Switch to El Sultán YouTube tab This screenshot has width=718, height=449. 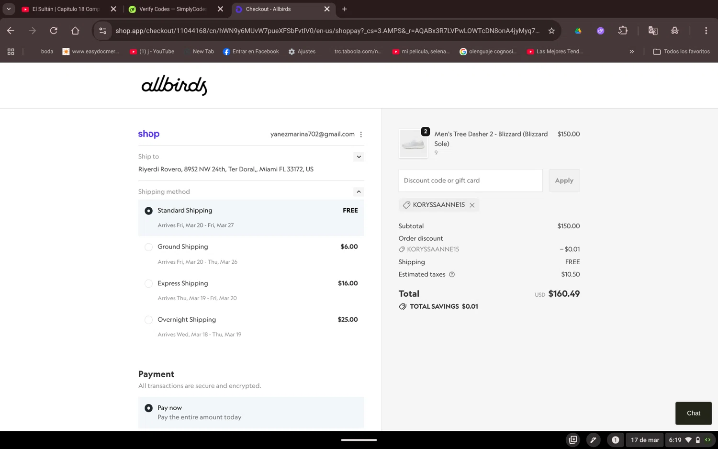pos(66,9)
